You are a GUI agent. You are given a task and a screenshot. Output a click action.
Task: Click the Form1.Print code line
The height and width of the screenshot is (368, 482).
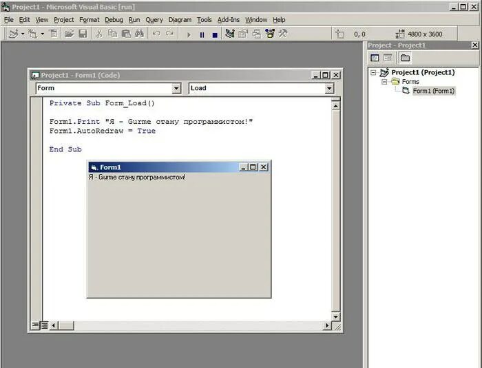point(151,122)
